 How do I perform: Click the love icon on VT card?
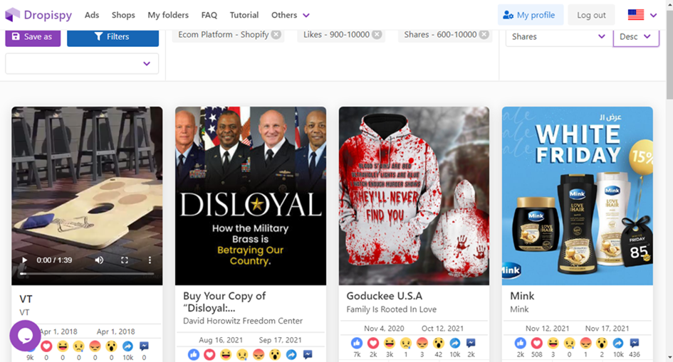tap(46, 346)
